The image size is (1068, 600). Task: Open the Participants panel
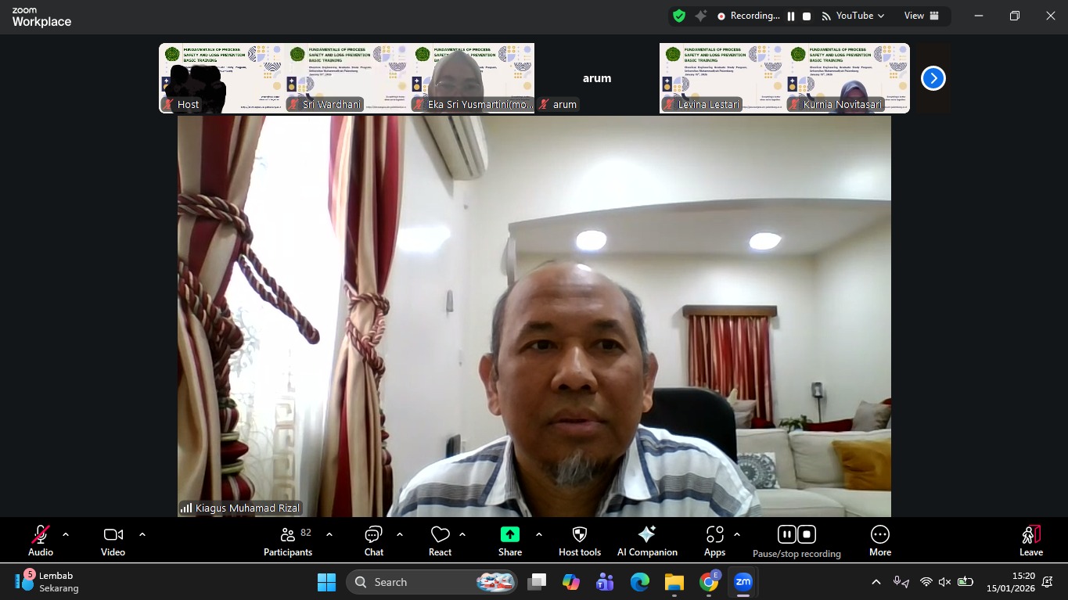(x=288, y=540)
